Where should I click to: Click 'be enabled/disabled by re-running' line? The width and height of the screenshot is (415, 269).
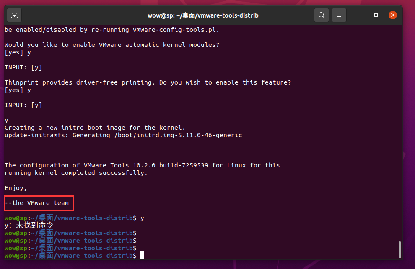112,30
